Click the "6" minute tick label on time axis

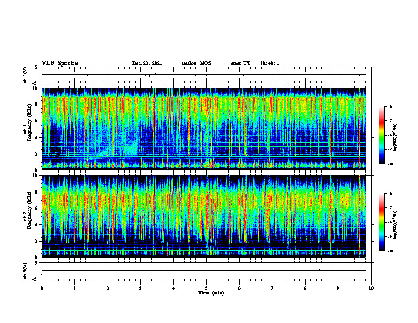239,288
